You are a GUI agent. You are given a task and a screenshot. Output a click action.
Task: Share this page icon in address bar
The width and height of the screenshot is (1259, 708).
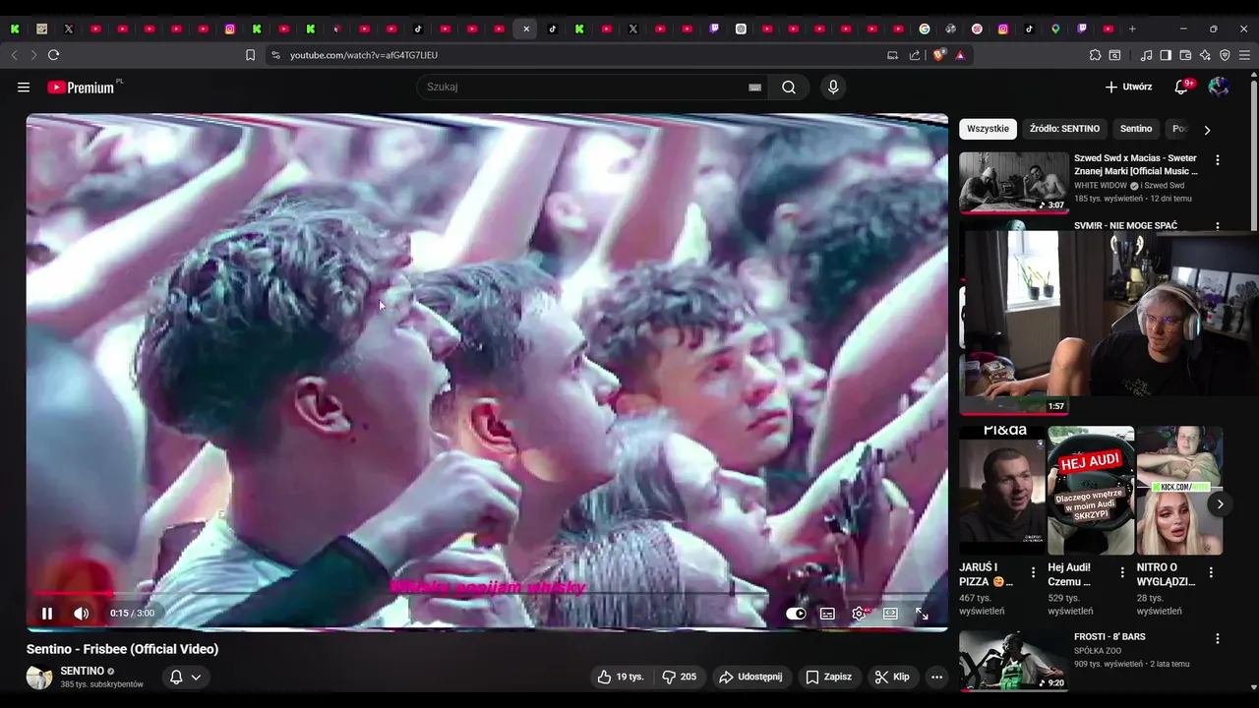click(915, 55)
